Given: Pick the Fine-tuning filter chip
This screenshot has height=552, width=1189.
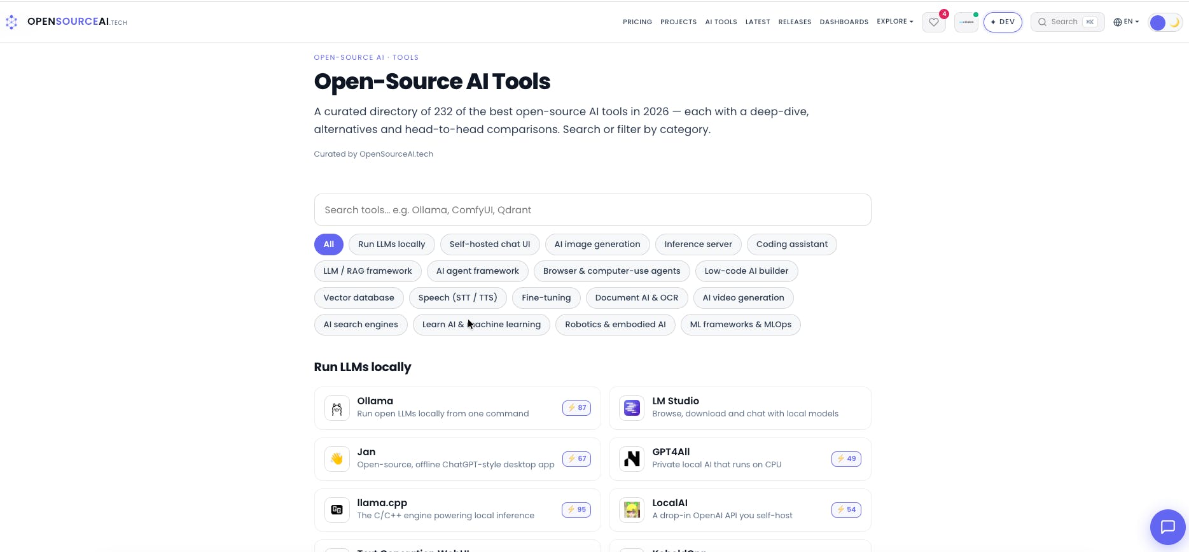Looking at the screenshot, I should [x=546, y=298].
